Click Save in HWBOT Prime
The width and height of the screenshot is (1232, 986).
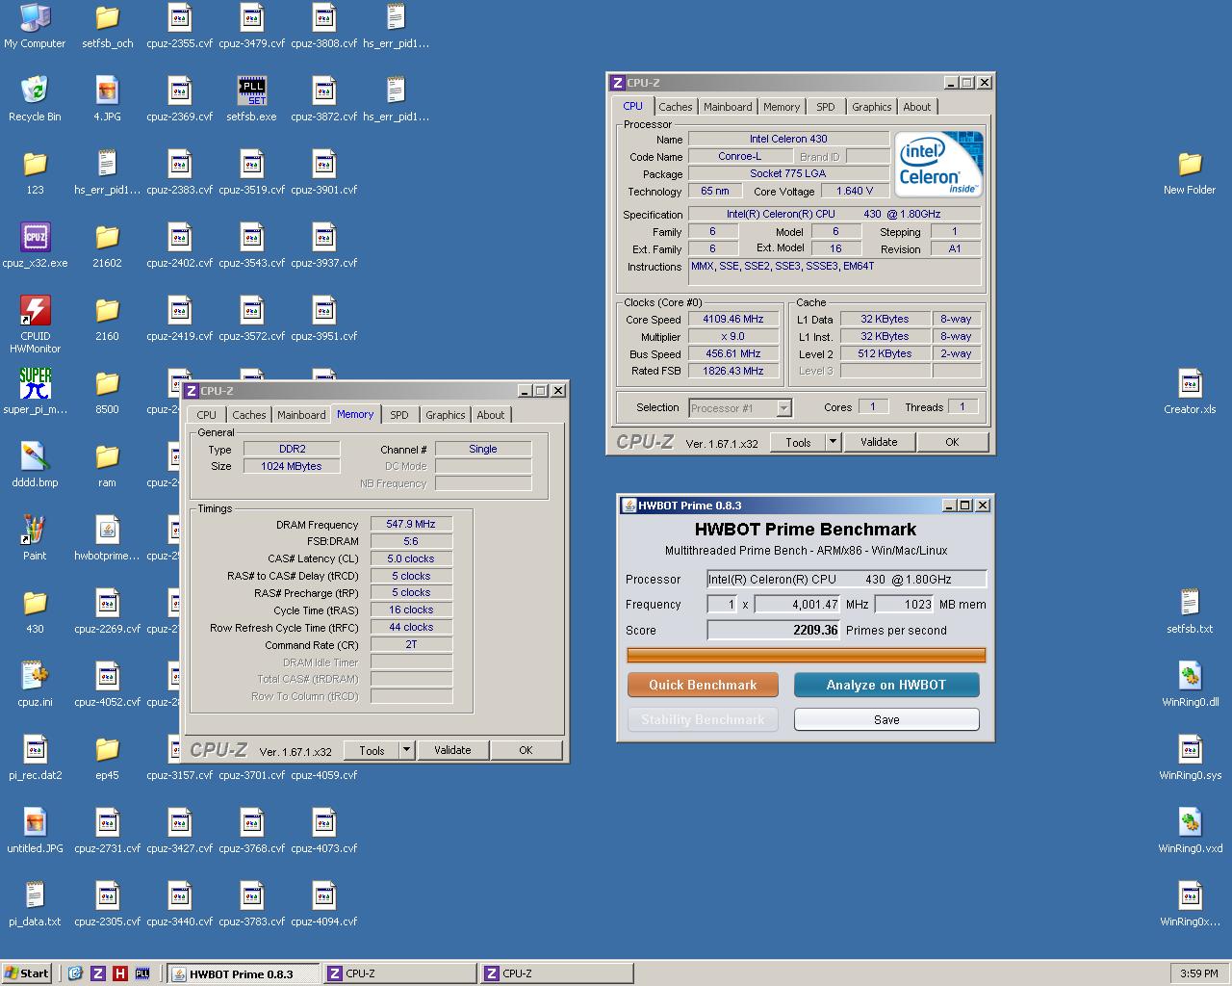(x=886, y=719)
